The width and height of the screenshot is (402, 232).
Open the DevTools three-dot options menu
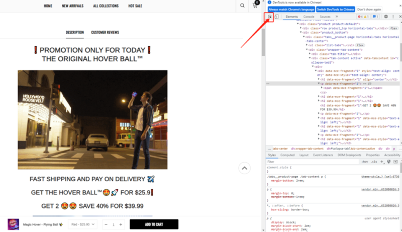[x=392, y=17]
